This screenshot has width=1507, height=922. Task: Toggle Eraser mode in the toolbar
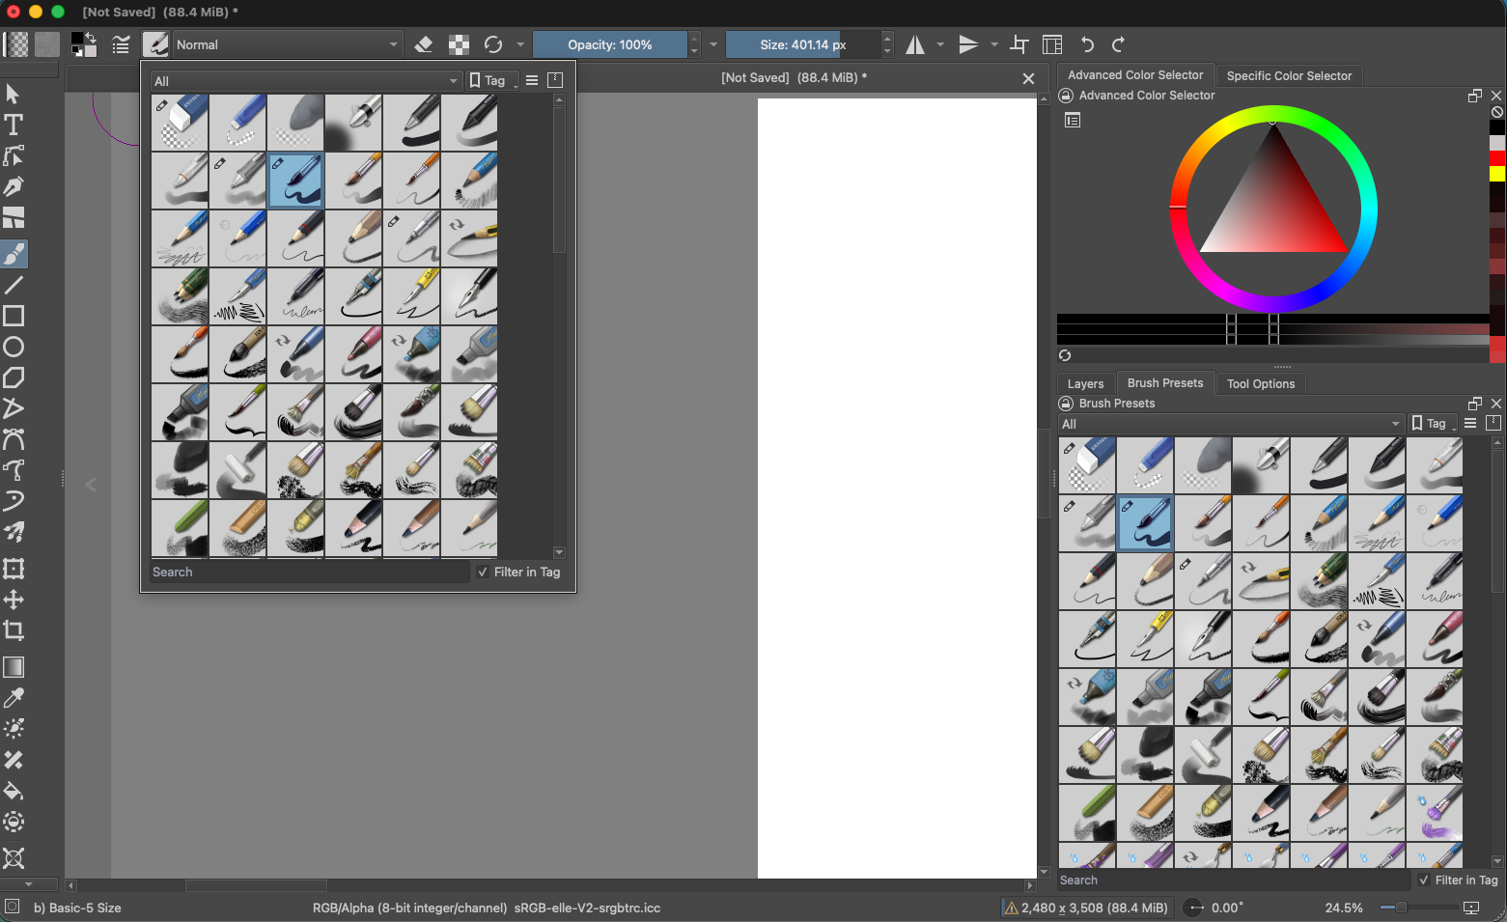point(423,44)
